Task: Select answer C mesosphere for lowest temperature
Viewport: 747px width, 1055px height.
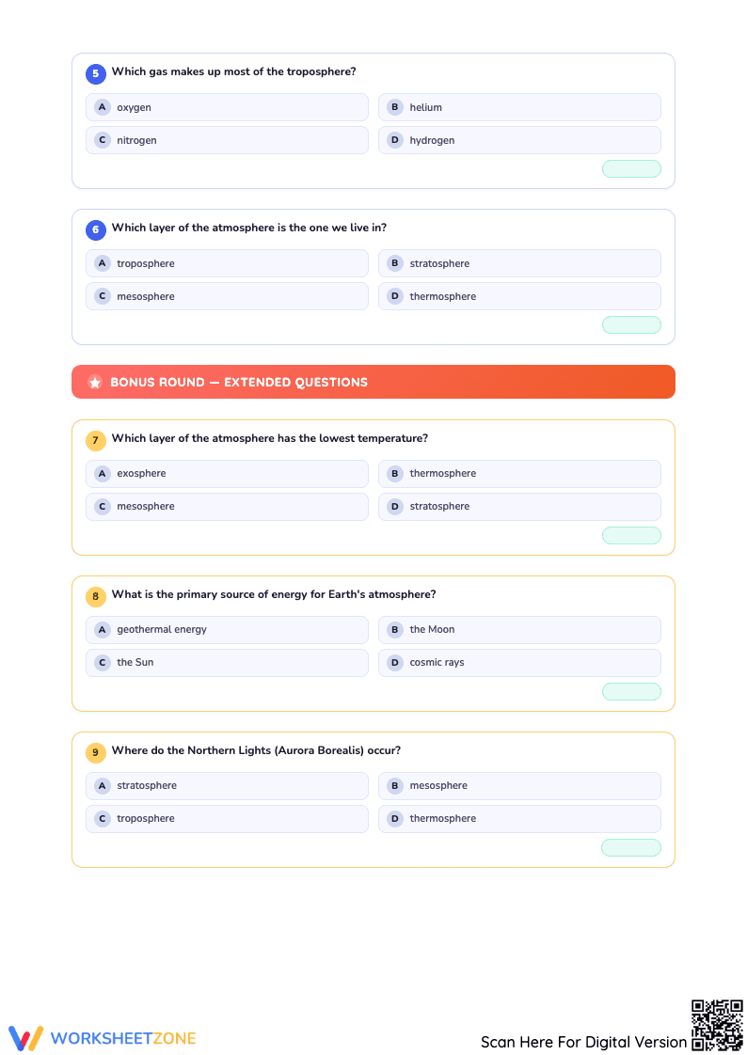Action: point(227,506)
